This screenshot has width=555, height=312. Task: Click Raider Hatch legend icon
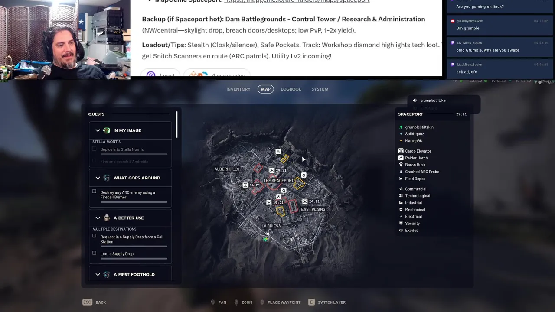(x=401, y=158)
